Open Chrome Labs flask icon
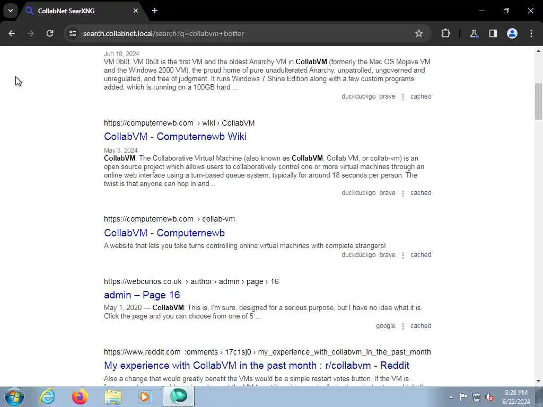 click(x=474, y=33)
